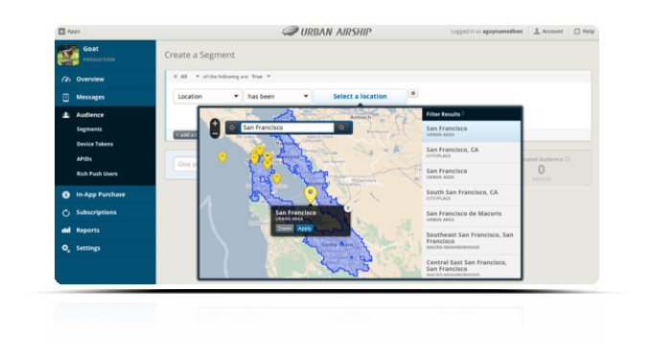Click the map zoom in plus button
Image resolution: width=652 pixels, height=359 pixels.
(x=215, y=123)
